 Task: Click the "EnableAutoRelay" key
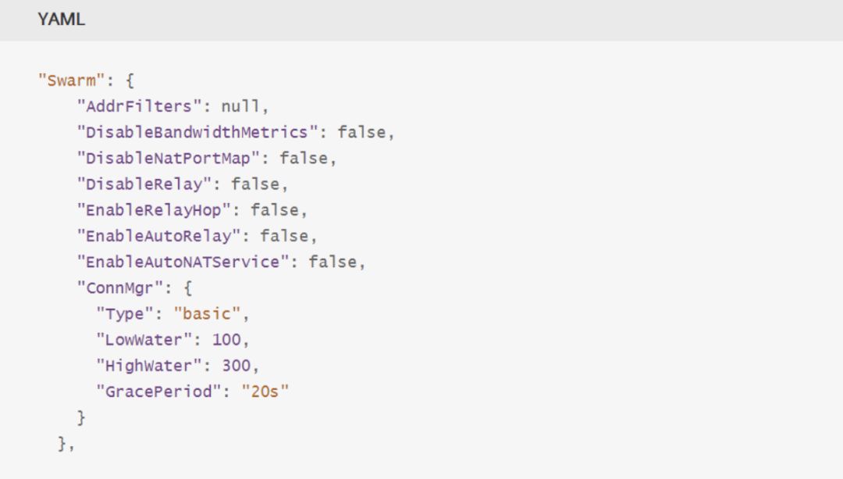pyautogui.click(x=158, y=236)
